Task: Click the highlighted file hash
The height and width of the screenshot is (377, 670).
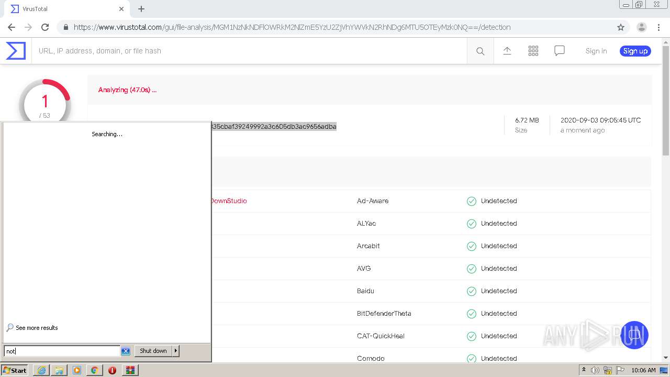Action: tap(274, 126)
